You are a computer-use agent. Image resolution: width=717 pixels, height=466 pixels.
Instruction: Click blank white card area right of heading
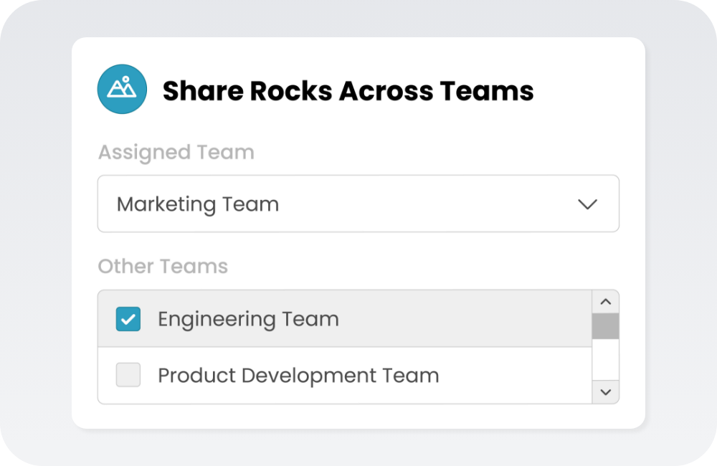pyautogui.click(x=588, y=90)
